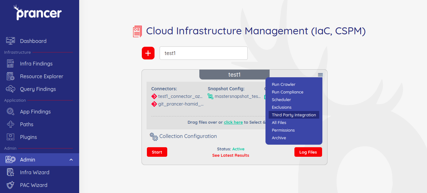Click the mastersnapshot_tes config name
This screenshot has height=193, width=427.
(x=238, y=96)
